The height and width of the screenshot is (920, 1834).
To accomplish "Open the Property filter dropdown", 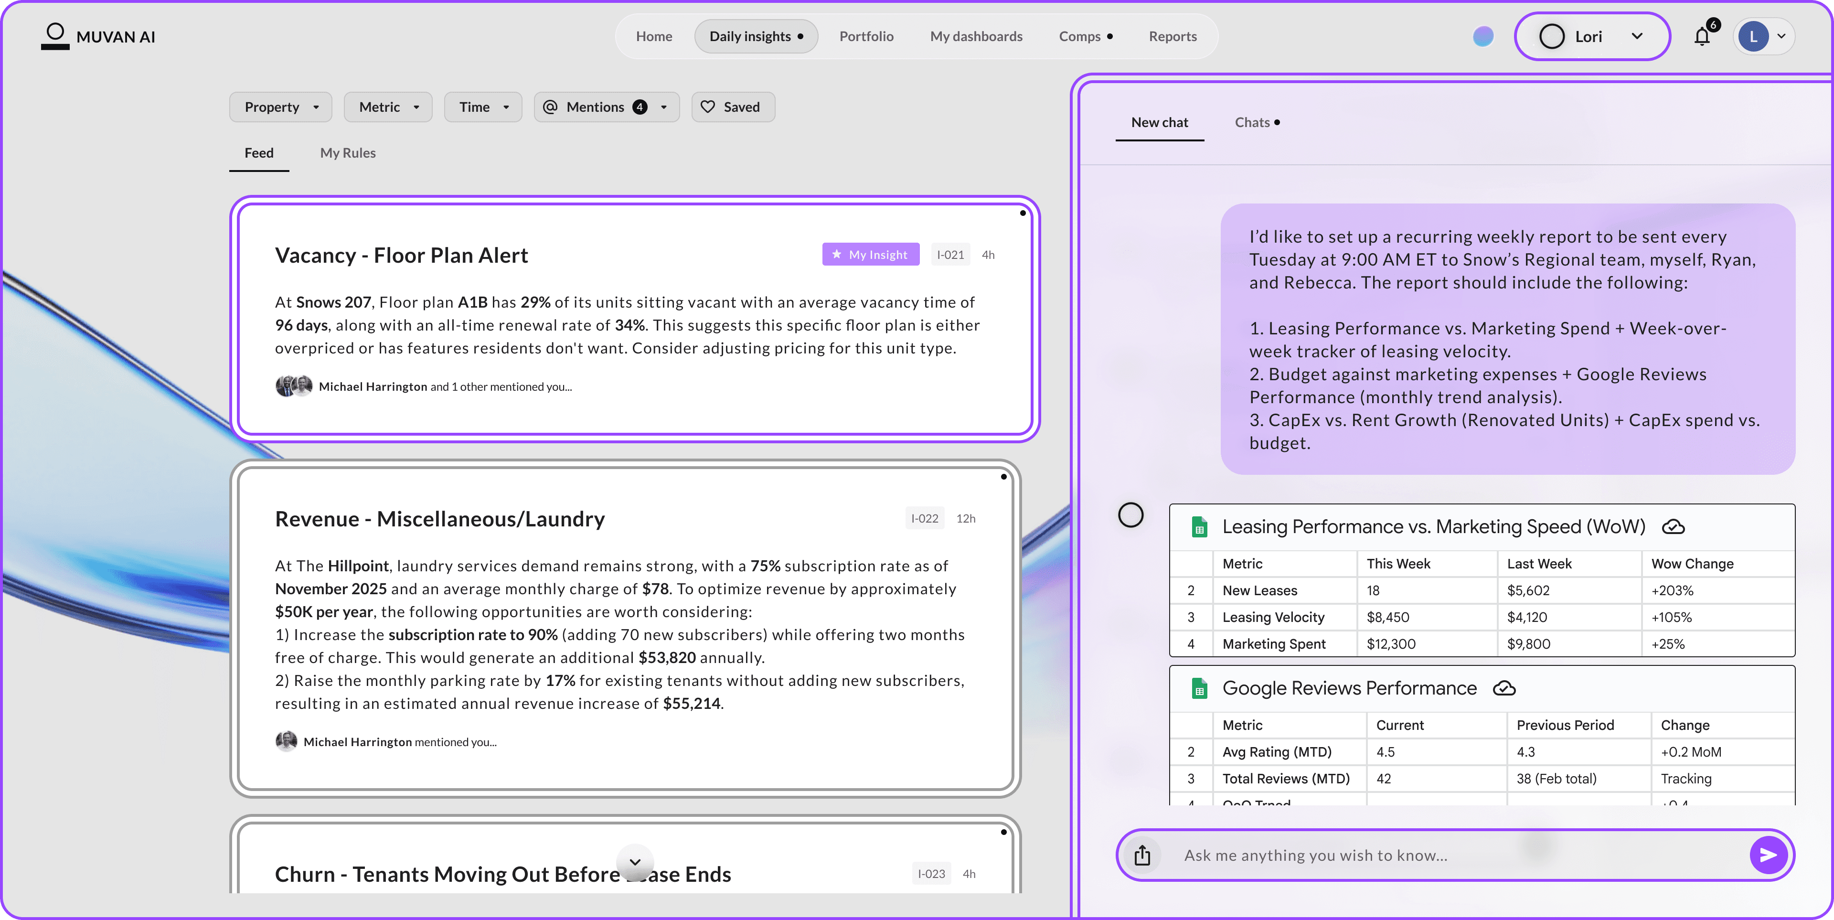I will 280,107.
